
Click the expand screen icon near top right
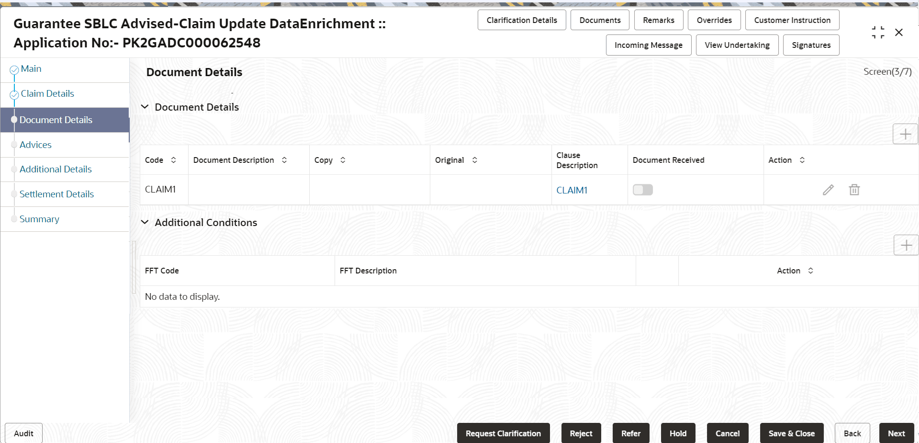tap(878, 32)
